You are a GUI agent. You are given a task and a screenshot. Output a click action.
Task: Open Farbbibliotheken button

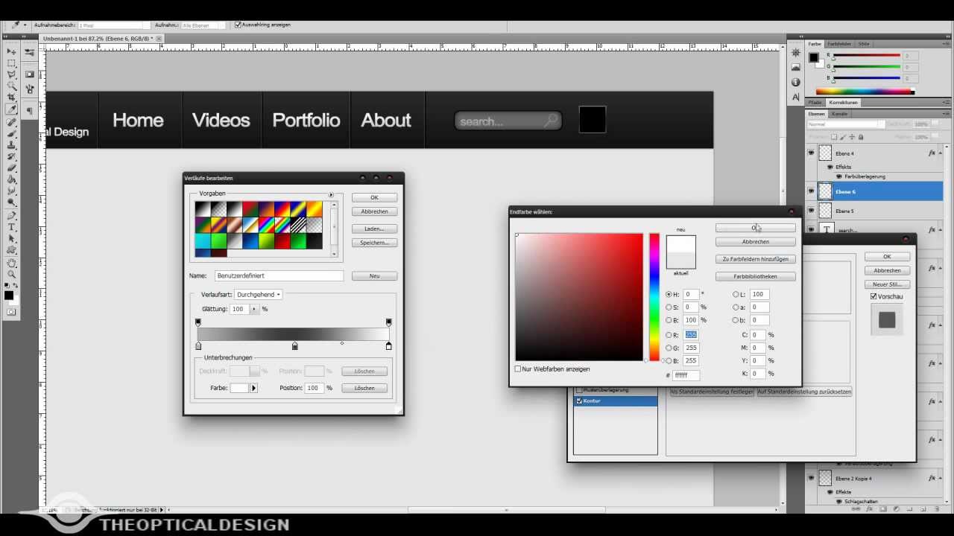click(x=755, y=276)
